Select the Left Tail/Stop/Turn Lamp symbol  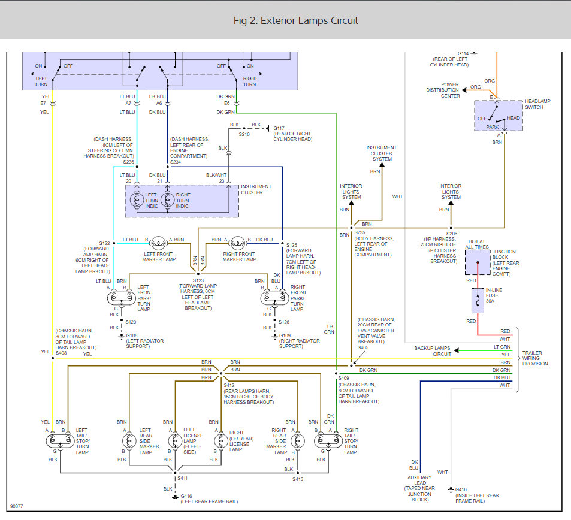pyautogui.click(x=60, y=441)
